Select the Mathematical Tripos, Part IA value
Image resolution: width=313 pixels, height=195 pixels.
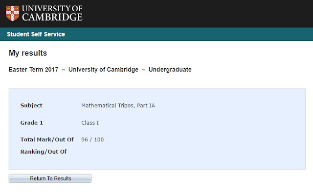point(118,105)
